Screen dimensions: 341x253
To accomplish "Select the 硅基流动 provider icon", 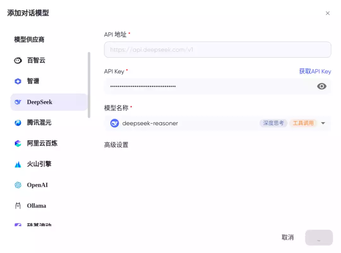I will 18,225.
